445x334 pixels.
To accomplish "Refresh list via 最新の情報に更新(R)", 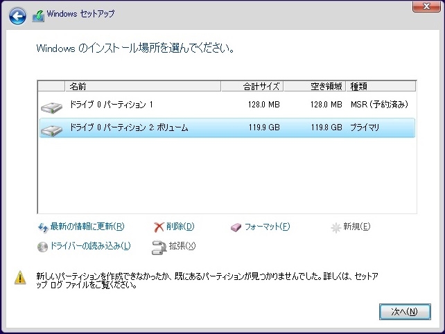I will coord(87,227).
